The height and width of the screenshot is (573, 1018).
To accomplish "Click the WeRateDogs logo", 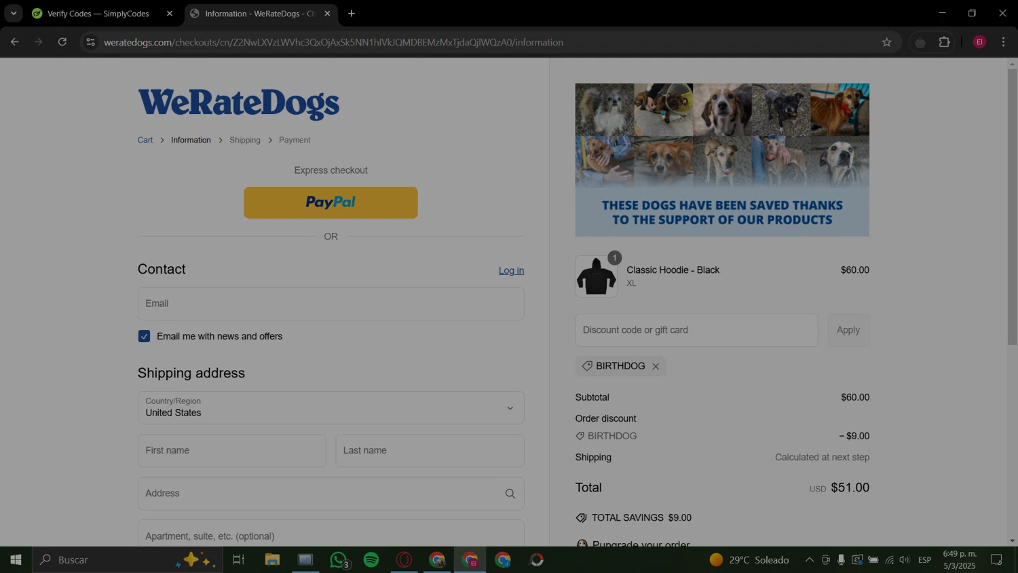I will click(x=239, y=103).
